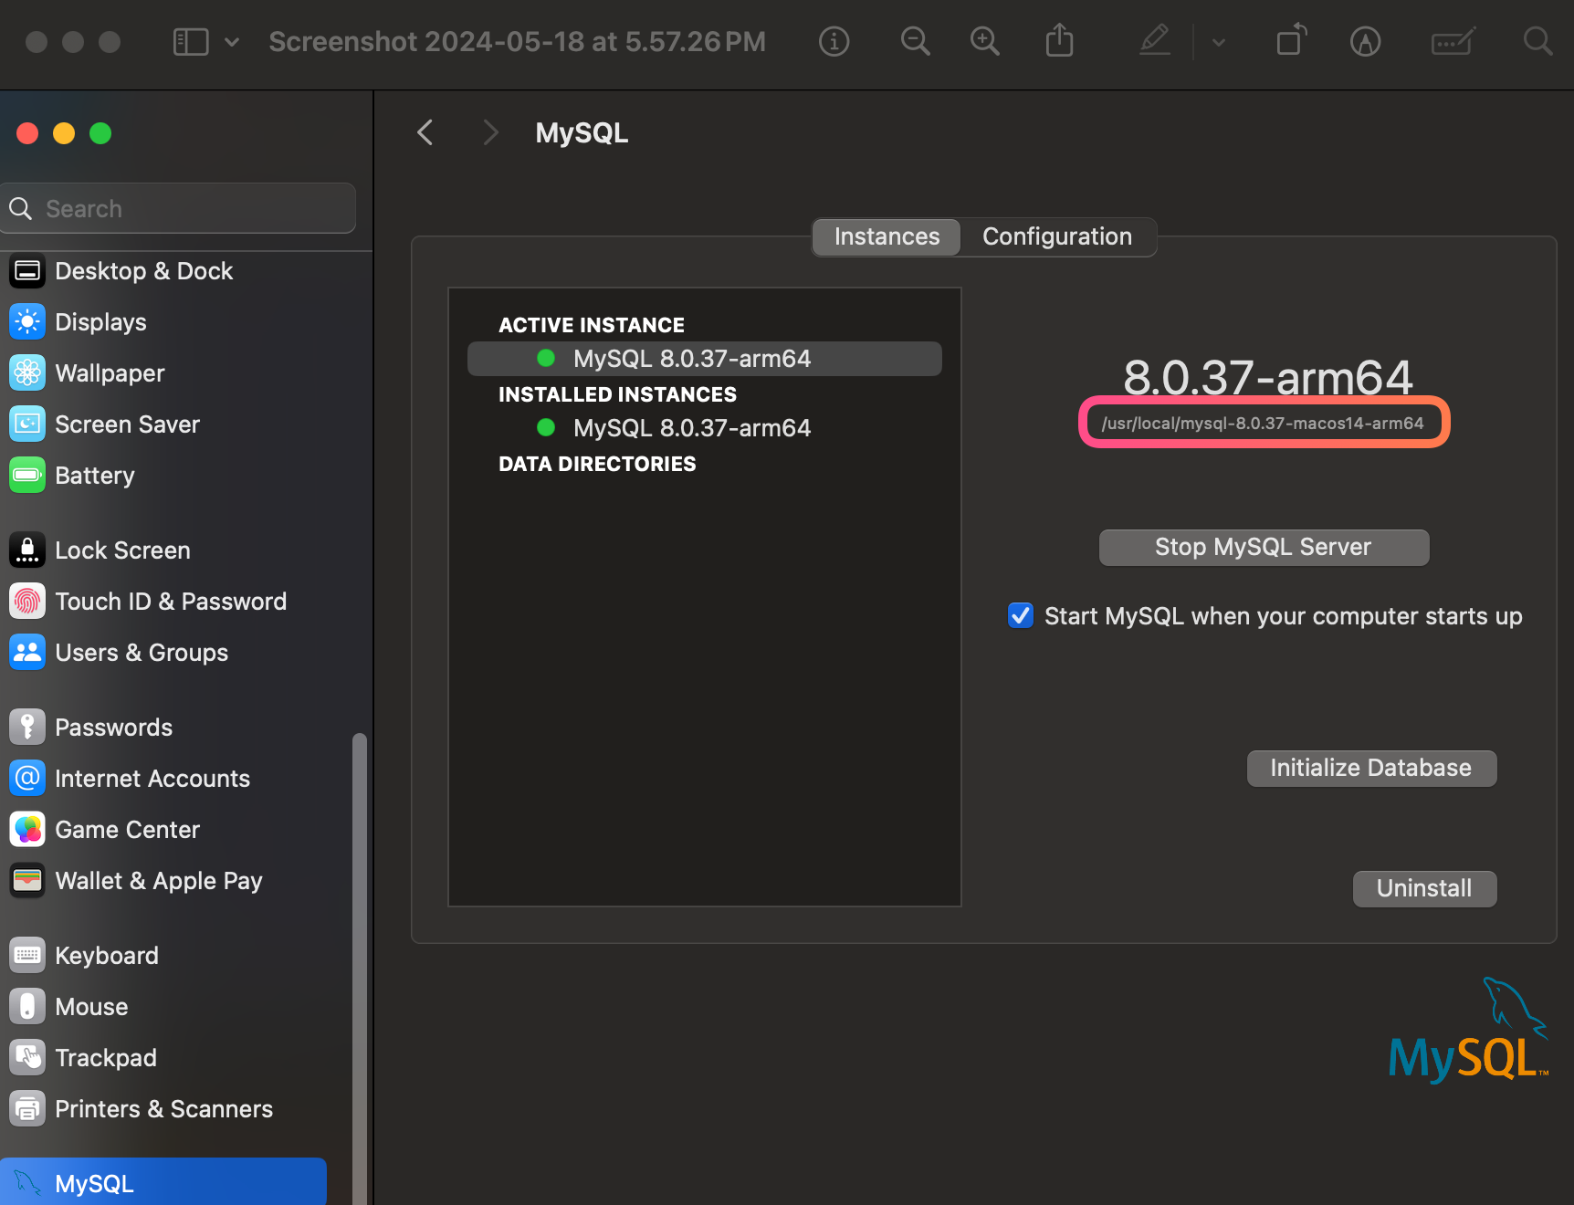This screenshot has width=1574, height=1205.
Task: Open the Preview toolbar search icon
Action: click(x=1537, y=41)
